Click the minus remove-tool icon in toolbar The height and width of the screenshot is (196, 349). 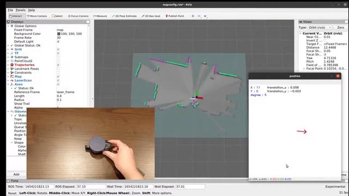(x=199, y=16)
